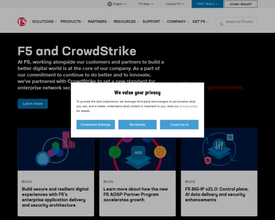The height and width of the screenshot is (220, 275).
Task: Open the SUPPORT menu
Action: click(153, 22)
